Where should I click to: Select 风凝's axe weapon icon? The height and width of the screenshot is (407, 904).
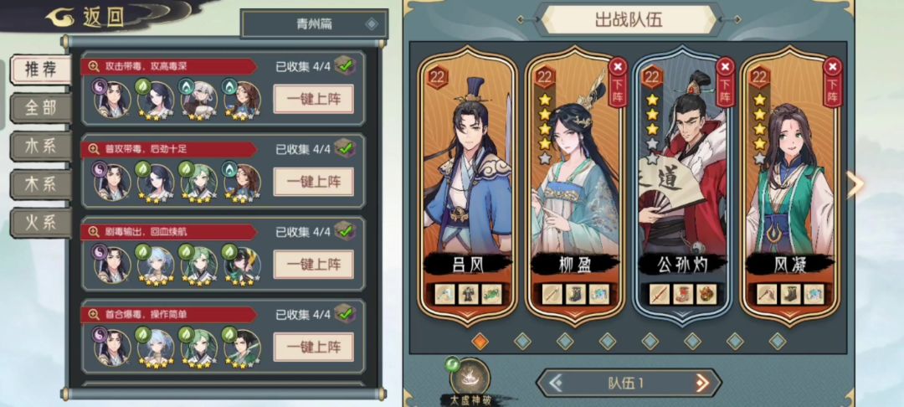coord(767,293)
